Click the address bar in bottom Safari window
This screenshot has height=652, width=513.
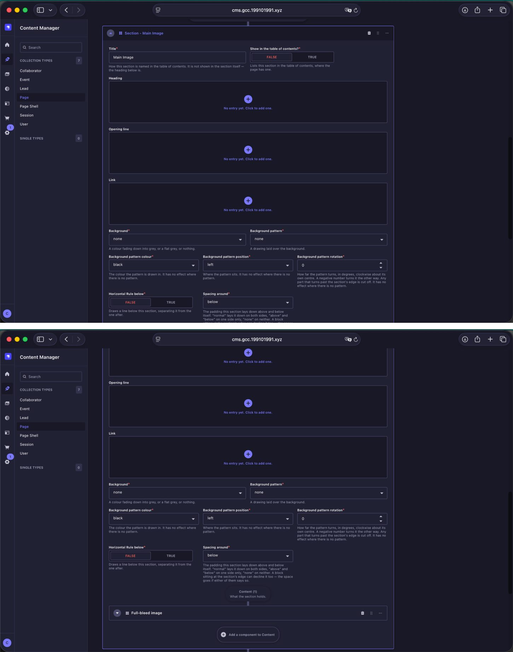pyautogui.click(x=256, y=339)
